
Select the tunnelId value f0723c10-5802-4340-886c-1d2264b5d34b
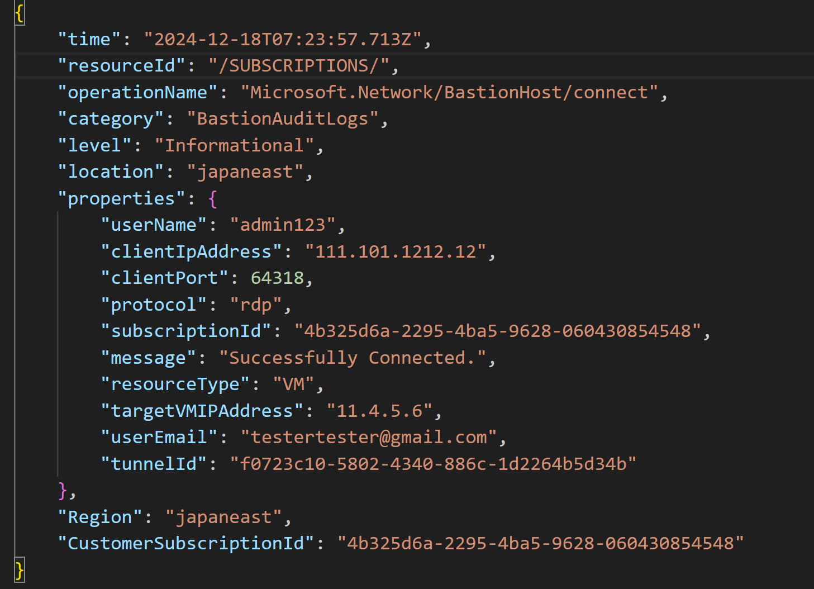pyautogui.click(x=433, y=464)
